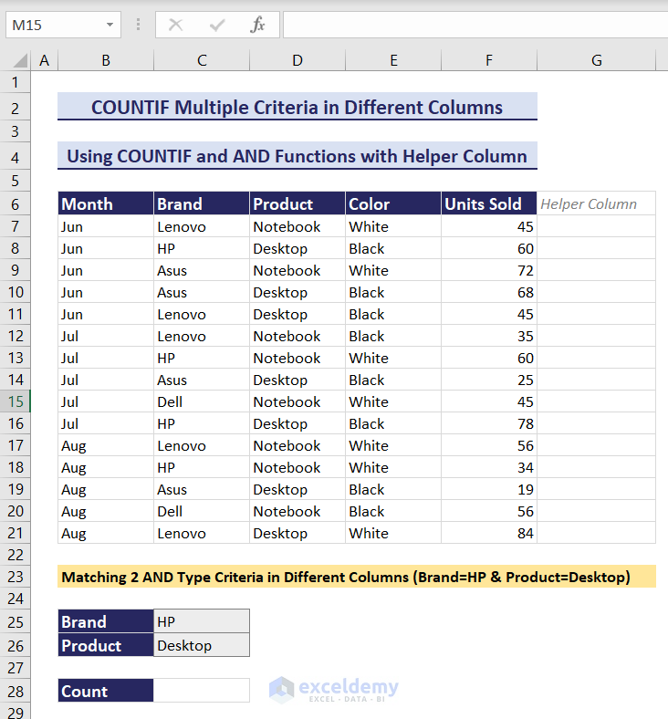668x719 pixels.
Task: Click the Product criteria label in row 26
Action: click(x=106, y=645)
